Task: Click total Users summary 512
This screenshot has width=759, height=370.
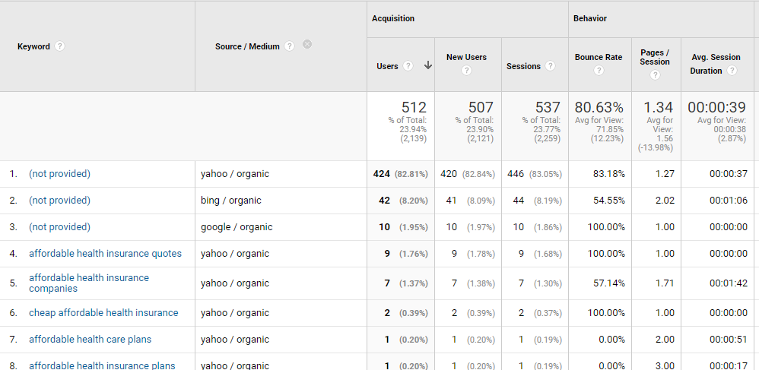Action: coord(414,107)
